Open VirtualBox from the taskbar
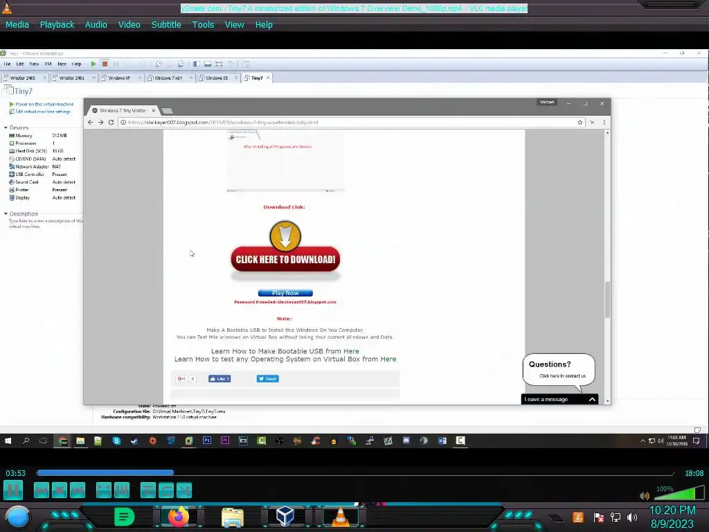This screenshot has width=709, height=532. click(x=285, y=516)
